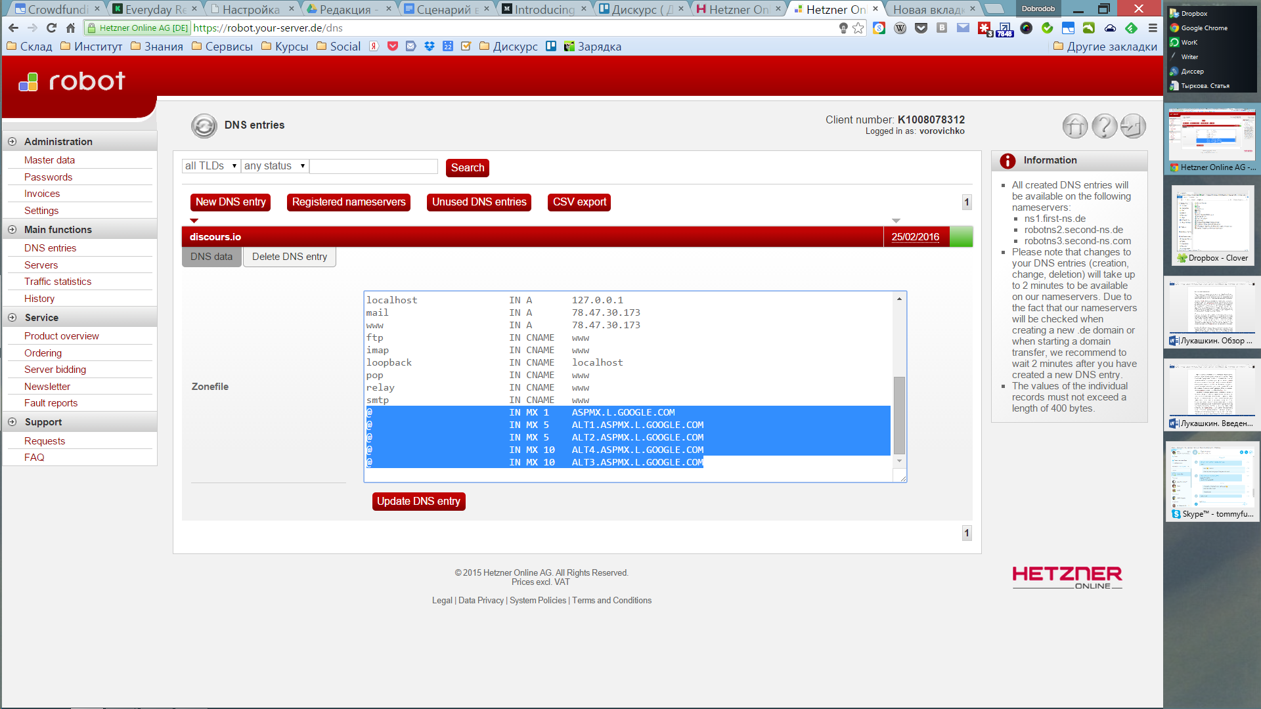The image size is (1261, 709).
Task: Switch to the Delete DNS entry tab
Action: 290,257
